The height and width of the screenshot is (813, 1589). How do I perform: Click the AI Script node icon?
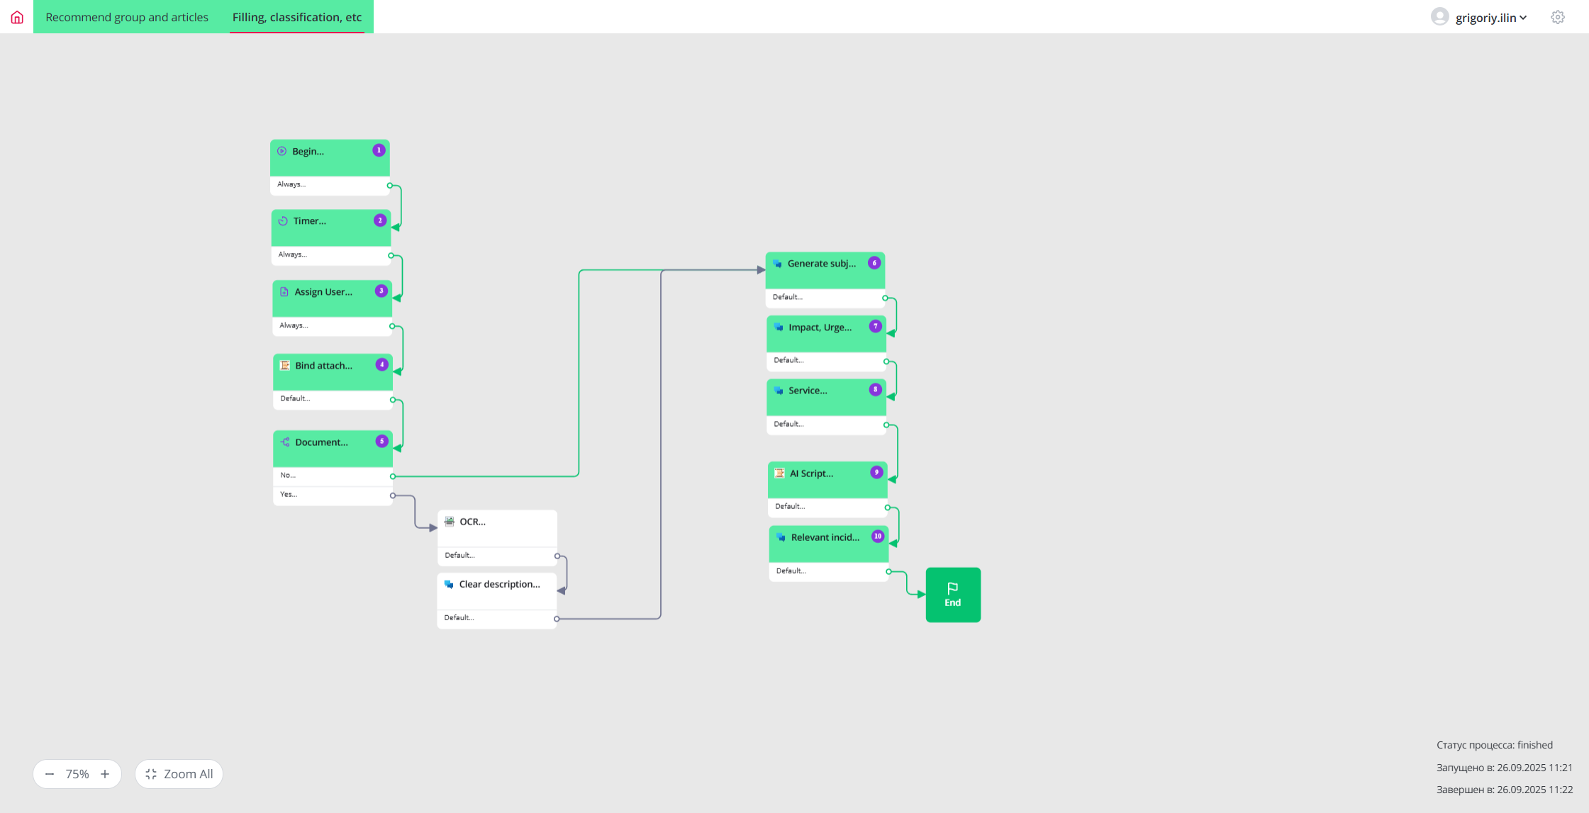click(779, 473)
